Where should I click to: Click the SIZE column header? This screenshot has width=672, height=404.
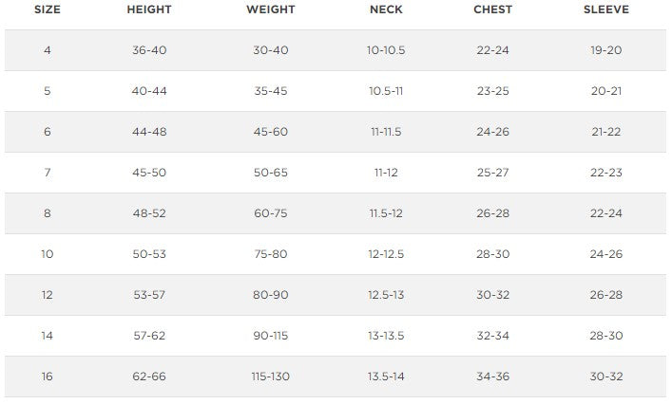pos(47,9)
